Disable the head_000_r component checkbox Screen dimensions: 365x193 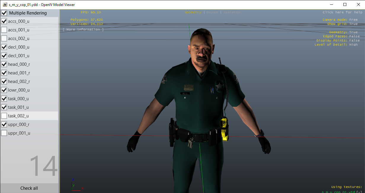point(4,64)
